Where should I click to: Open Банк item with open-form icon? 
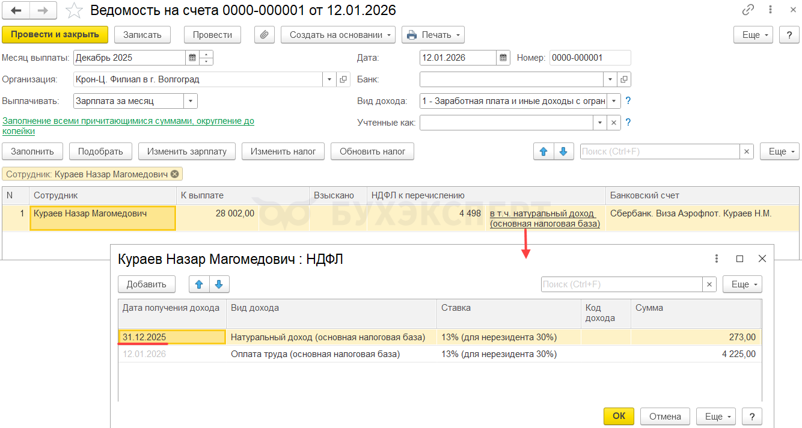[624, 79]
